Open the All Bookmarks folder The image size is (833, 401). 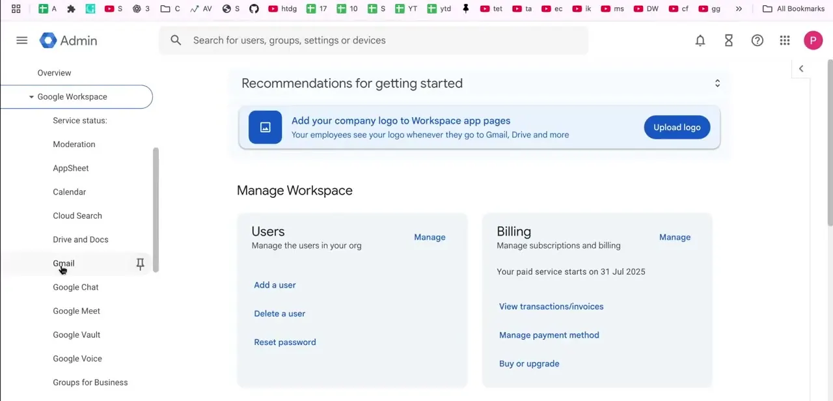pos(793,8)
